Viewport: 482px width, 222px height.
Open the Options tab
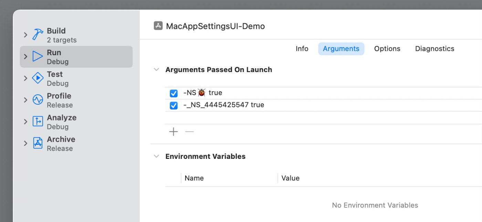[x=387, y=49]
